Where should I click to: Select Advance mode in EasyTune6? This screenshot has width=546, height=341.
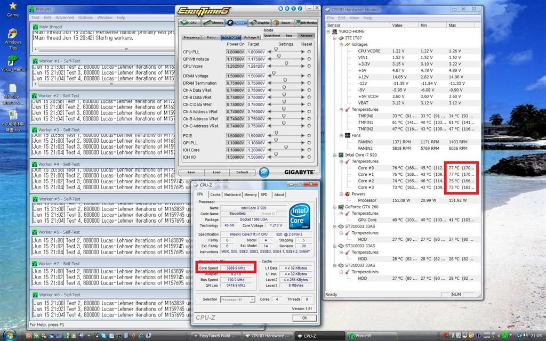(x=306, y=36)
